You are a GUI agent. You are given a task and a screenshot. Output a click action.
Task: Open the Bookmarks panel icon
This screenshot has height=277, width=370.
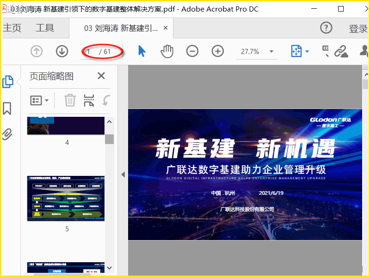[7, 108]
